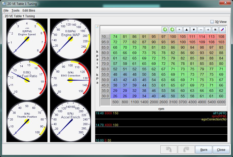233x157 pixels.
Task: Select the 85.0 kPa row header
Action: click(105, 47)
